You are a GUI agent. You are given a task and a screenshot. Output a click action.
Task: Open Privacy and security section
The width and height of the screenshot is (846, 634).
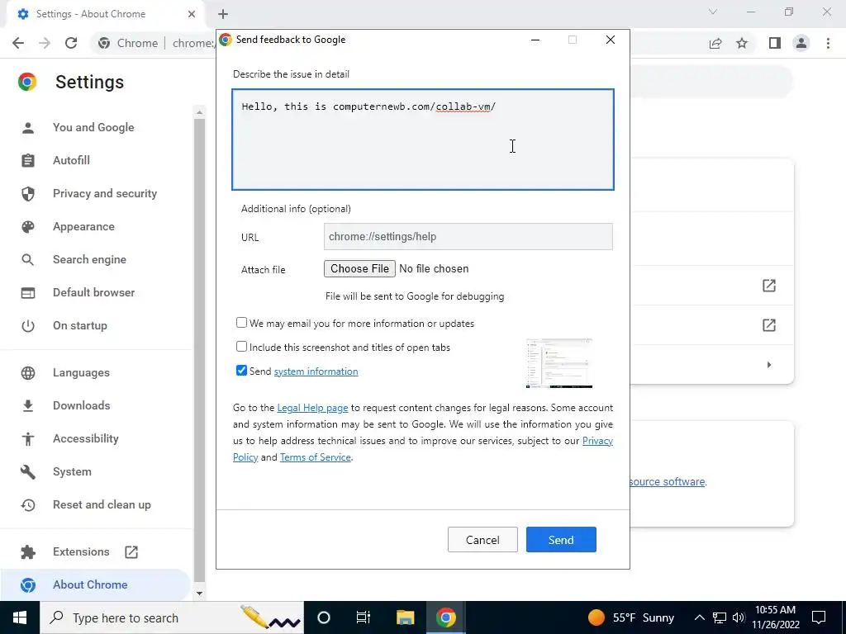[x=105, y=193]
